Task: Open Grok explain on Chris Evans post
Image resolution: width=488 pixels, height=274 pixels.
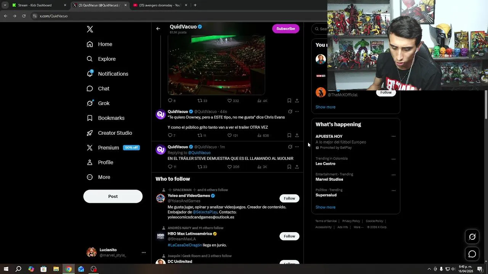Action: coord(290,112)
